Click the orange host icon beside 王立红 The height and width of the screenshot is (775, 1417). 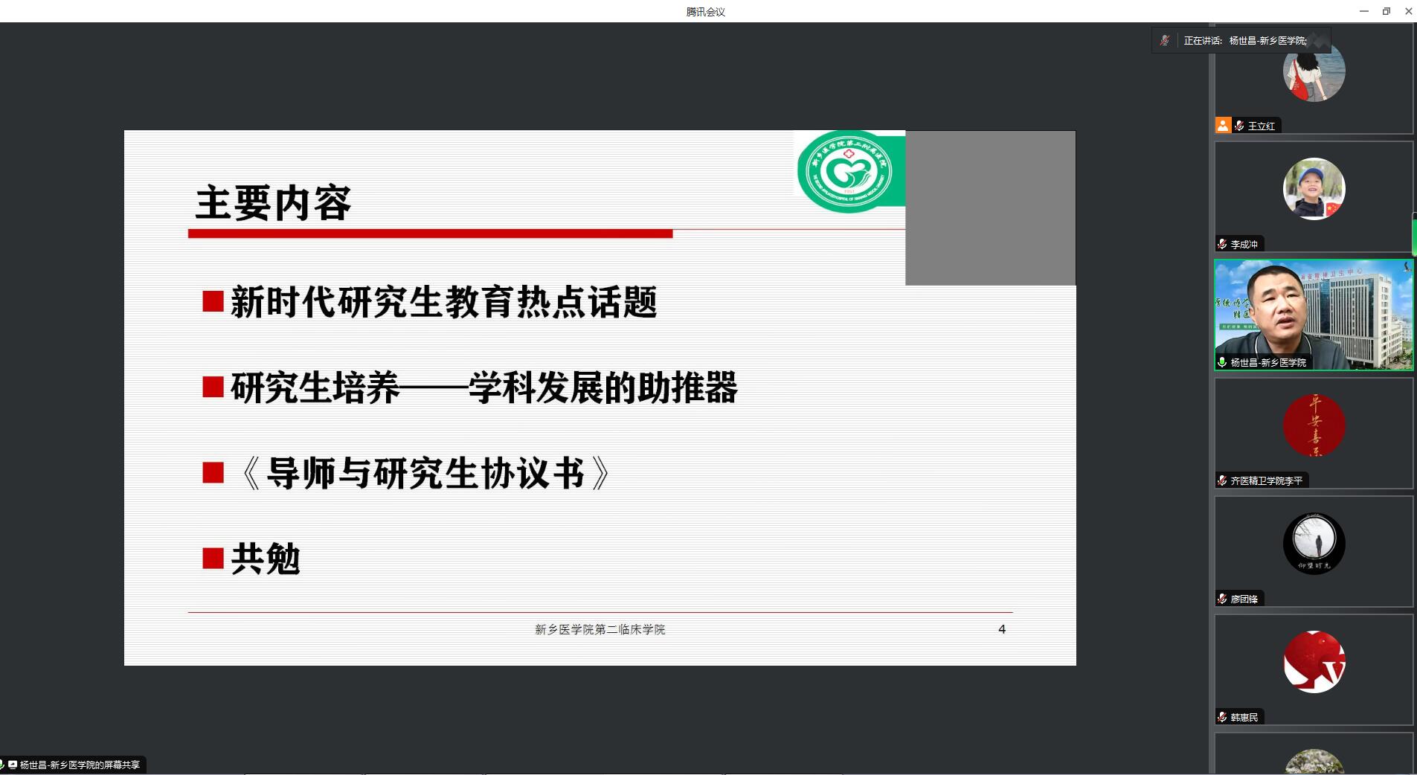(1223, 126)
